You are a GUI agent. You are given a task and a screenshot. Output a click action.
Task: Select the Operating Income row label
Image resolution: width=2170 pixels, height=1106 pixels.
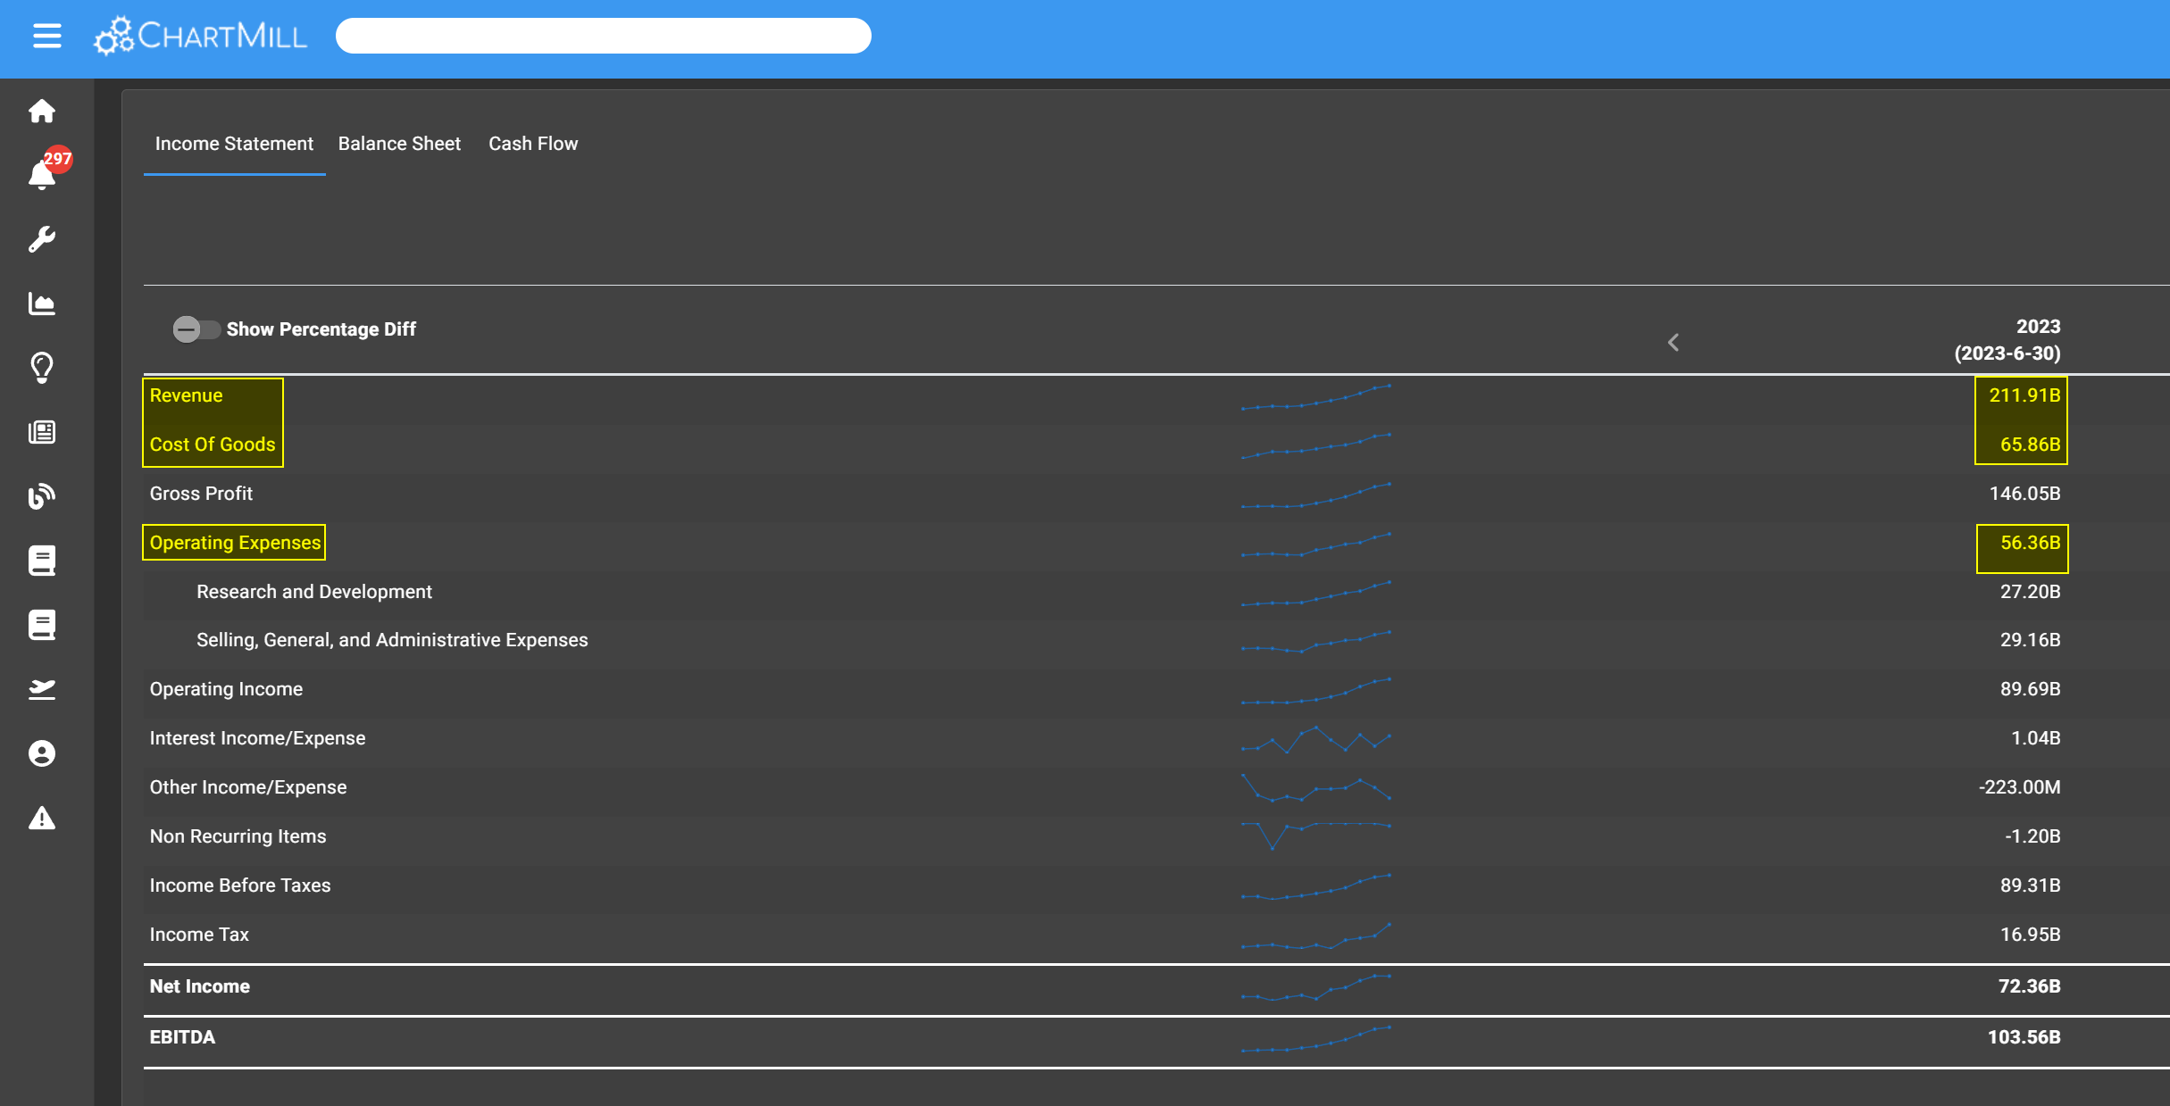pyautogui.click(x=226, y=689)
